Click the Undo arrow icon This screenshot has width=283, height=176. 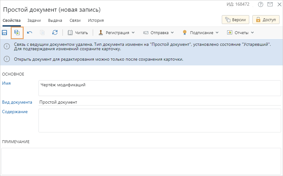(30, 33)
